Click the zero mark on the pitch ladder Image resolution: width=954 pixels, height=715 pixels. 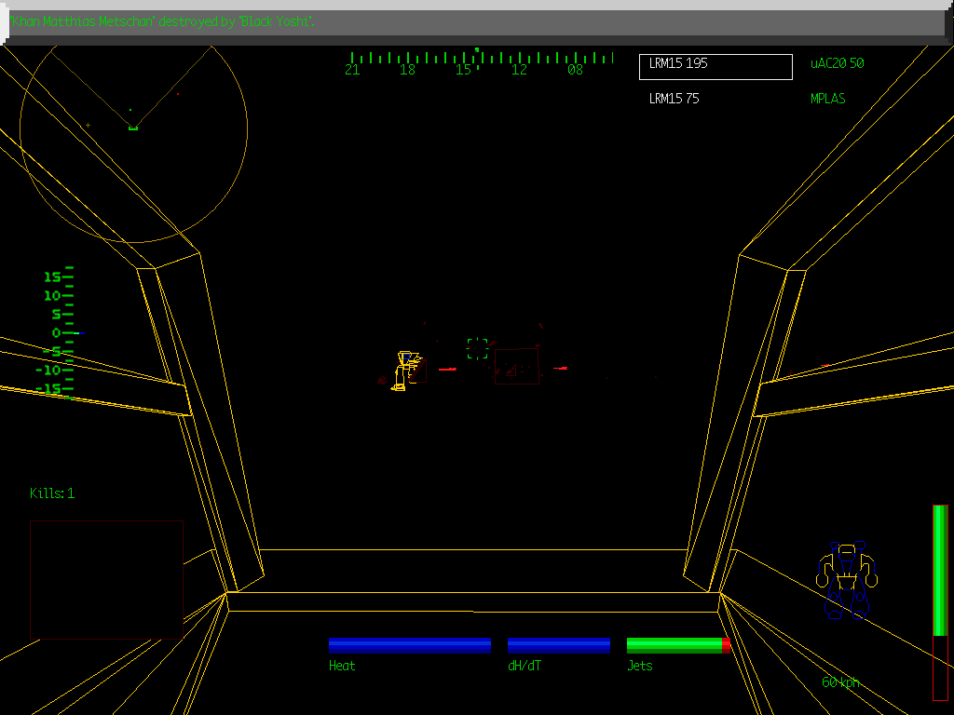tap(56, 331)
